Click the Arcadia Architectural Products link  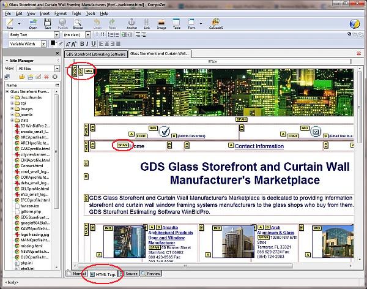pyautogui.click(x=171, y=235)
